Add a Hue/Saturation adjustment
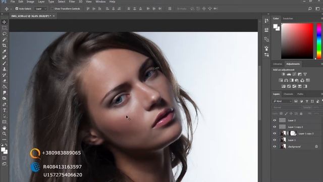 tap(281, 80)
